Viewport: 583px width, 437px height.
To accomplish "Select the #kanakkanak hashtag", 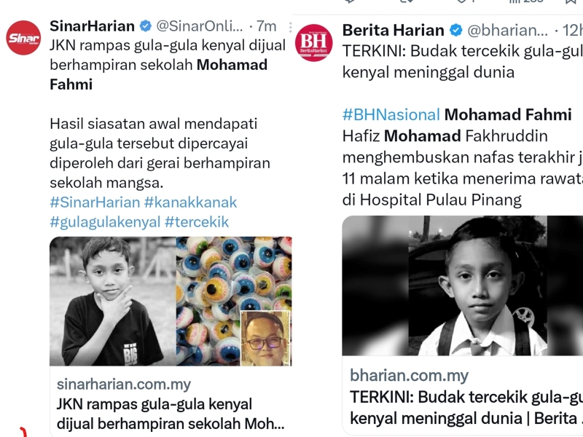I will click(190, 202).
